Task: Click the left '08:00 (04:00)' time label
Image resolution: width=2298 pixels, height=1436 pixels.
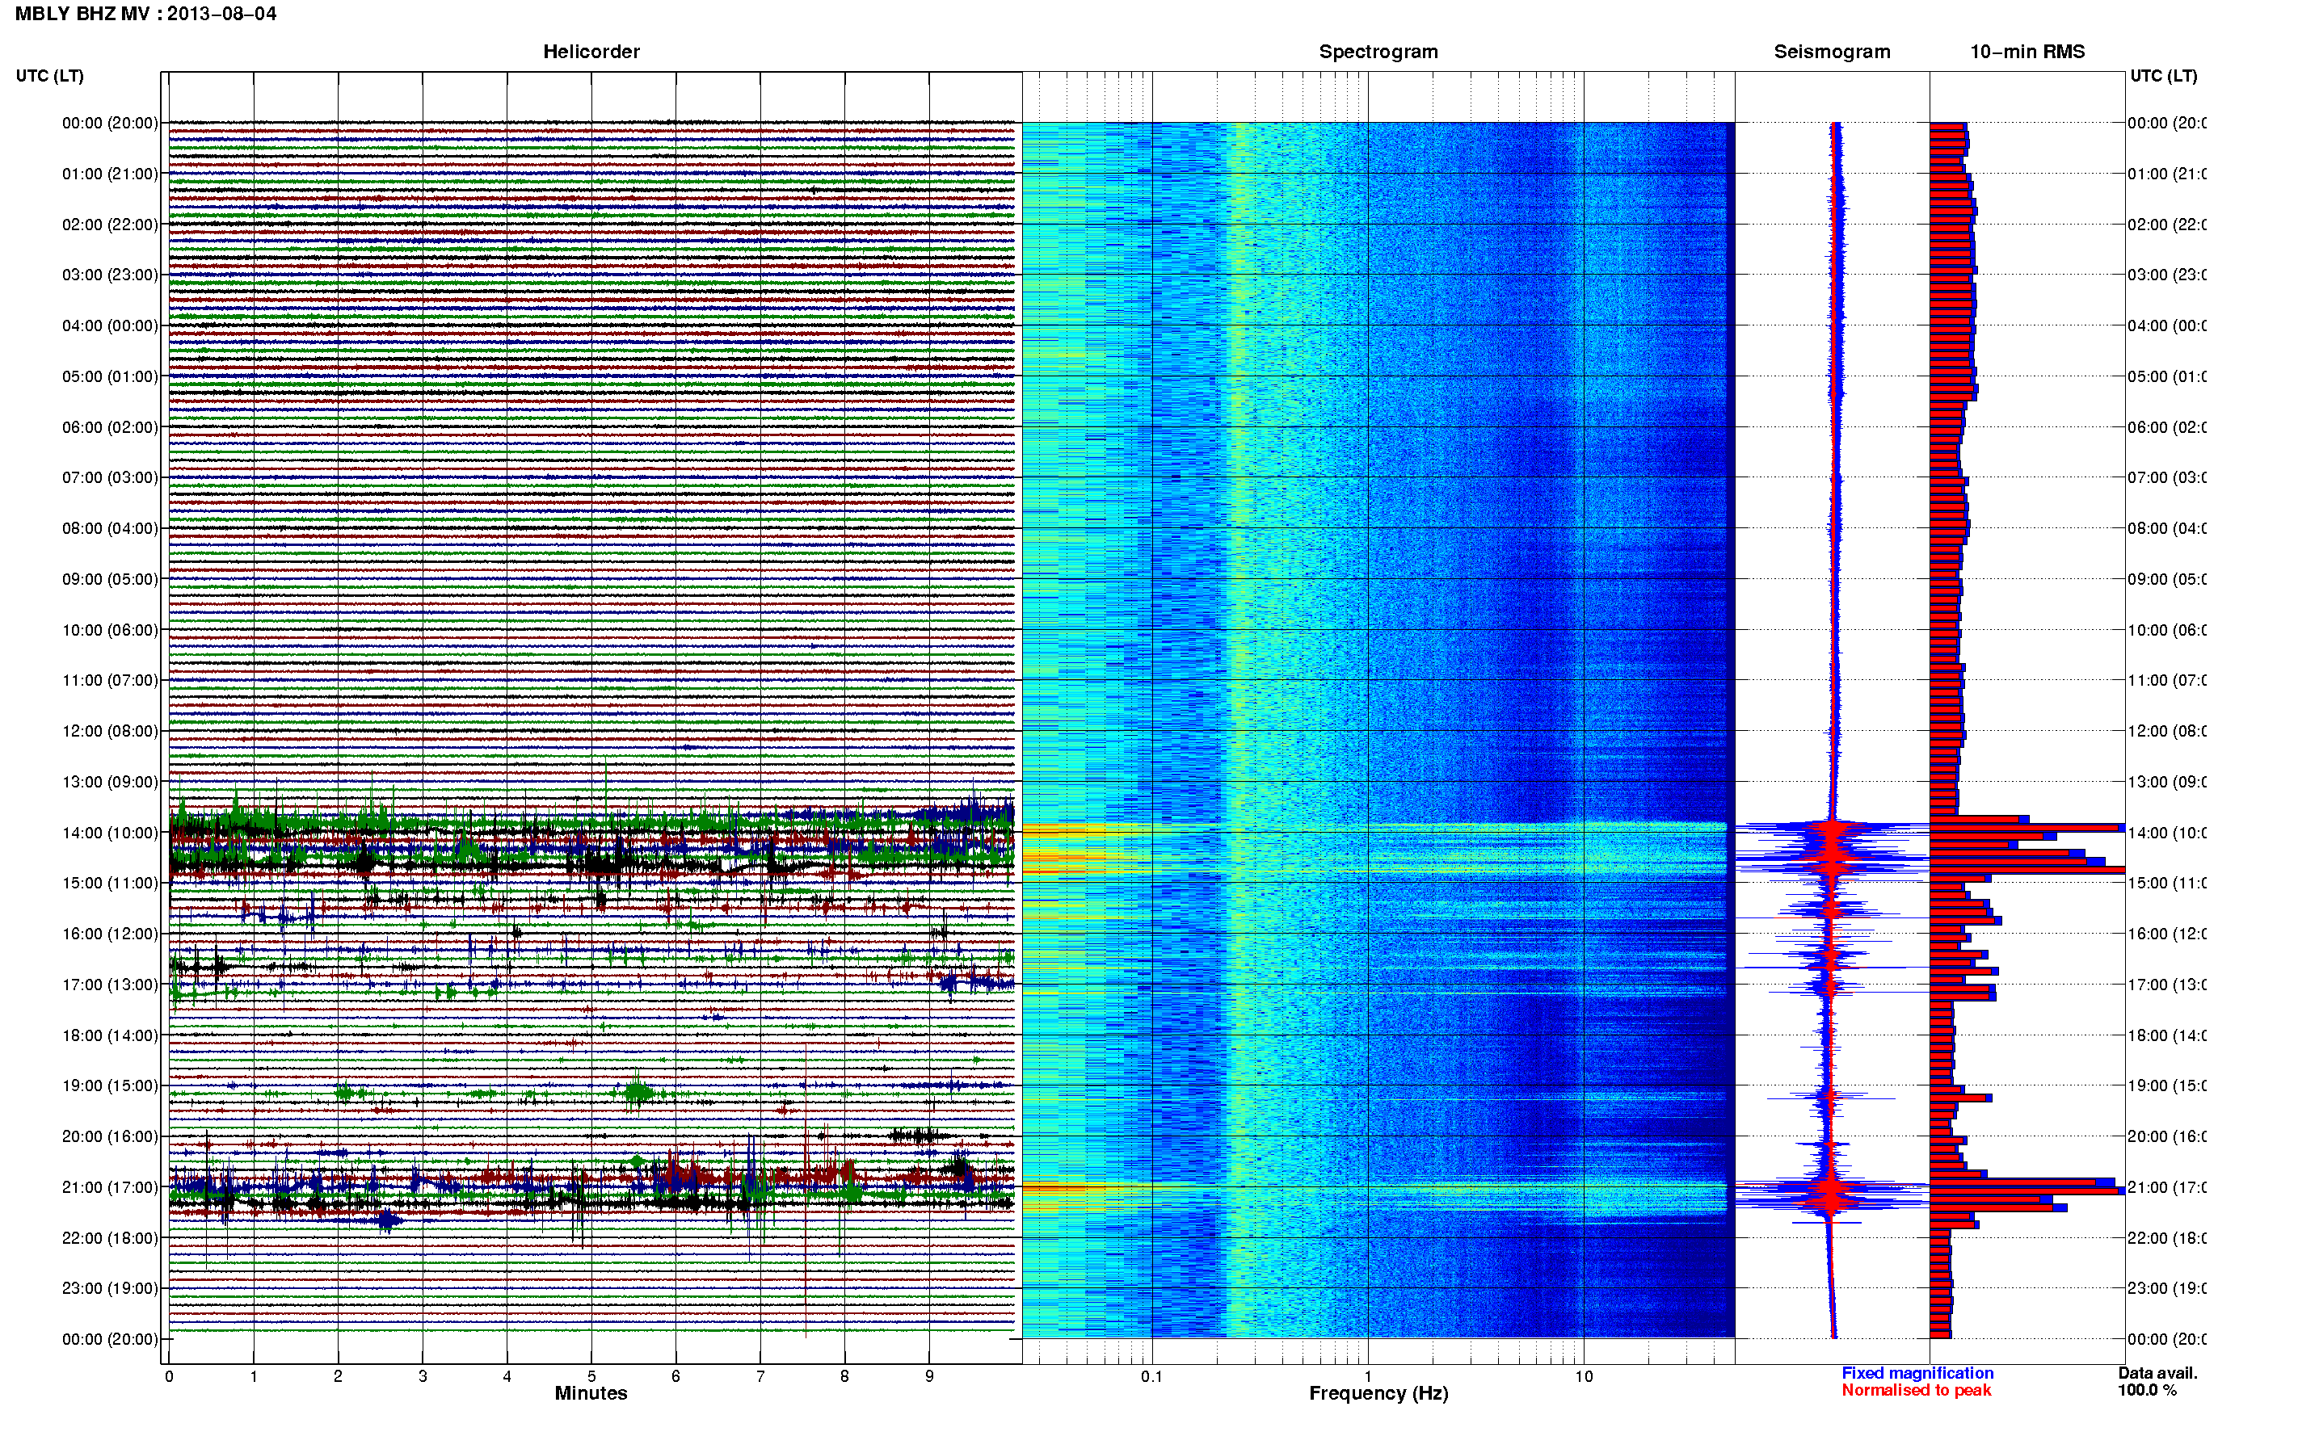Action: pyautogui.click(x=110, y=529)
